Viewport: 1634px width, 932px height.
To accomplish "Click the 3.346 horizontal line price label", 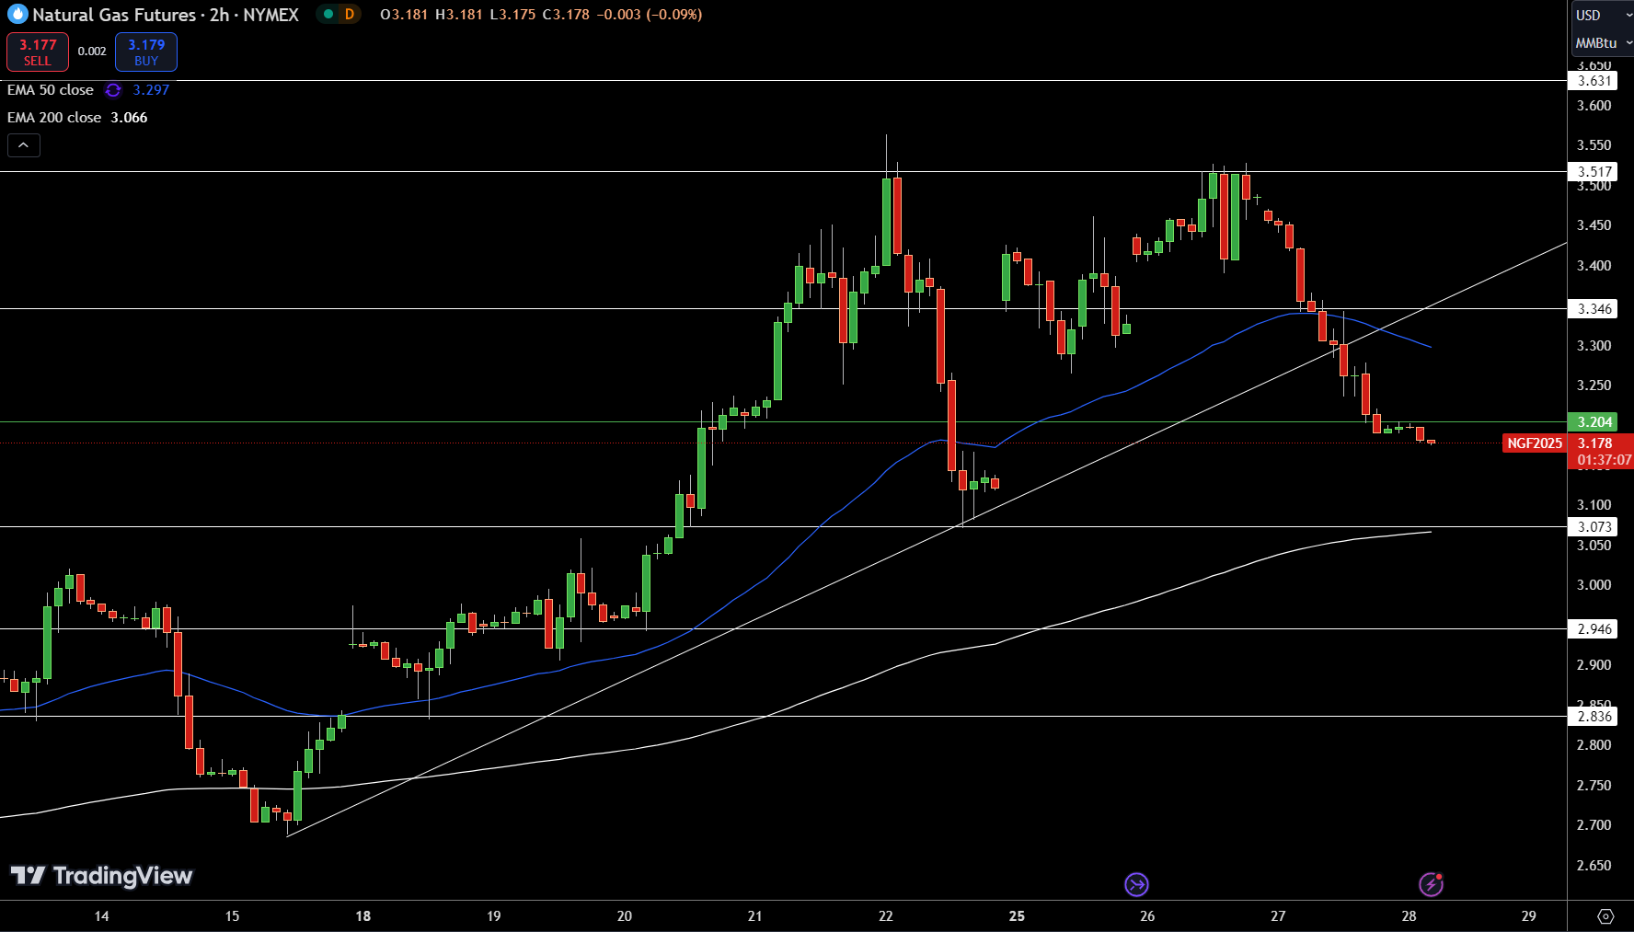I will [1594, 309].
